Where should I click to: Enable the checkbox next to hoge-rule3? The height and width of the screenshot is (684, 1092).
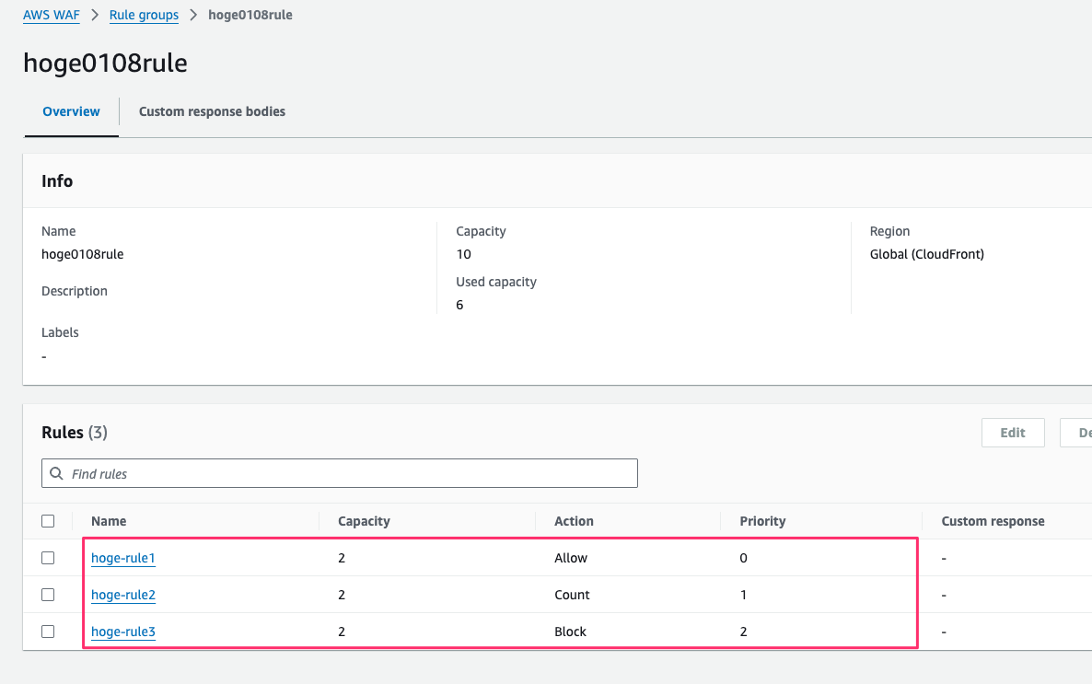[48, 632]
